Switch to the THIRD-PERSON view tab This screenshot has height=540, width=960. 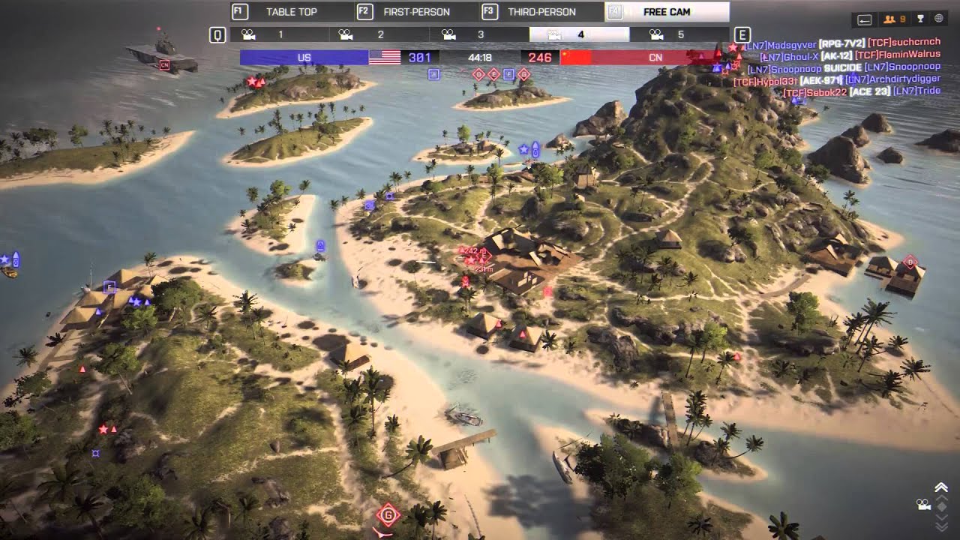(x=541, y=12)
